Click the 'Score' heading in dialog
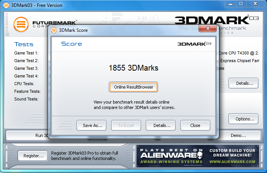 point(72,44)
